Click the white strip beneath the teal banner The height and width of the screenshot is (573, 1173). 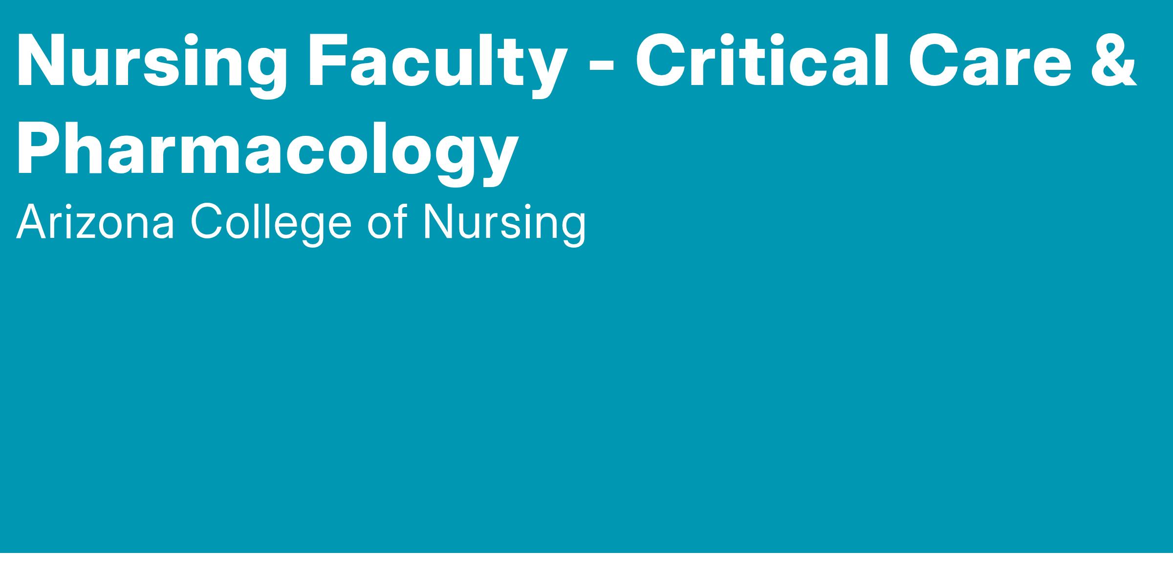pos(586,563)
